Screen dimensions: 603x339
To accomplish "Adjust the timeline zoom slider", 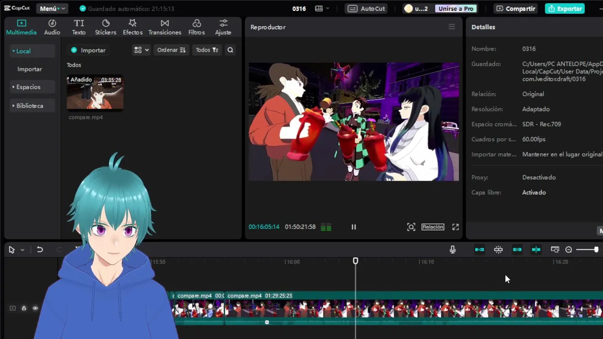I will coord(587,250).
